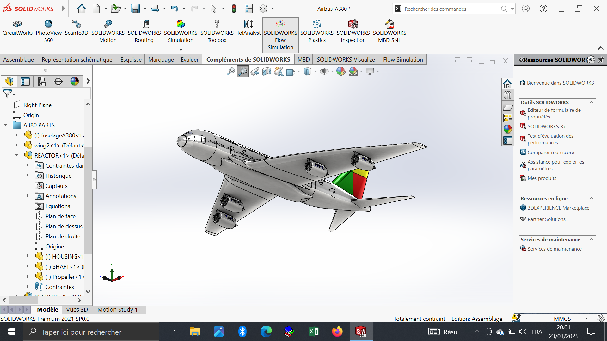The width and height of the screenshot is (607, 341).
Task: Pin the SOLIDWORKS Resources task pane
Action: point(601,60)
